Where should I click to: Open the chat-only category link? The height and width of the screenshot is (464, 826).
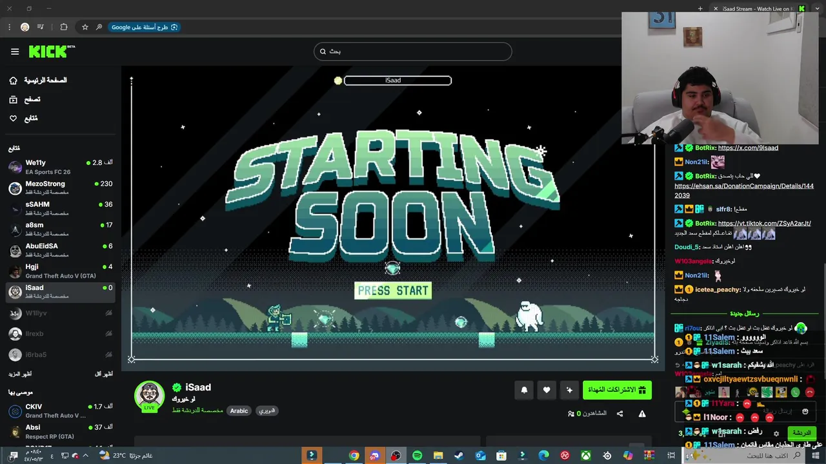(x=197, y=411)
